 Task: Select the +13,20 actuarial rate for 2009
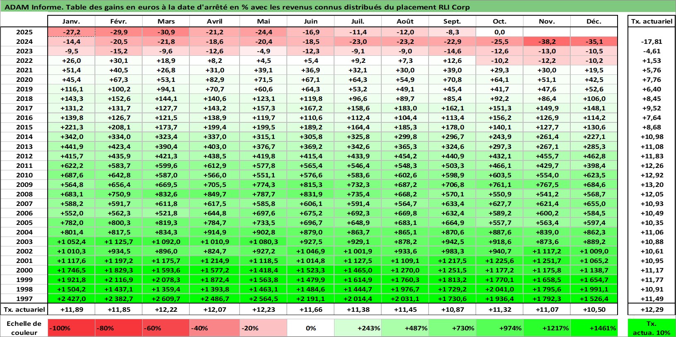tap(652, 184)
